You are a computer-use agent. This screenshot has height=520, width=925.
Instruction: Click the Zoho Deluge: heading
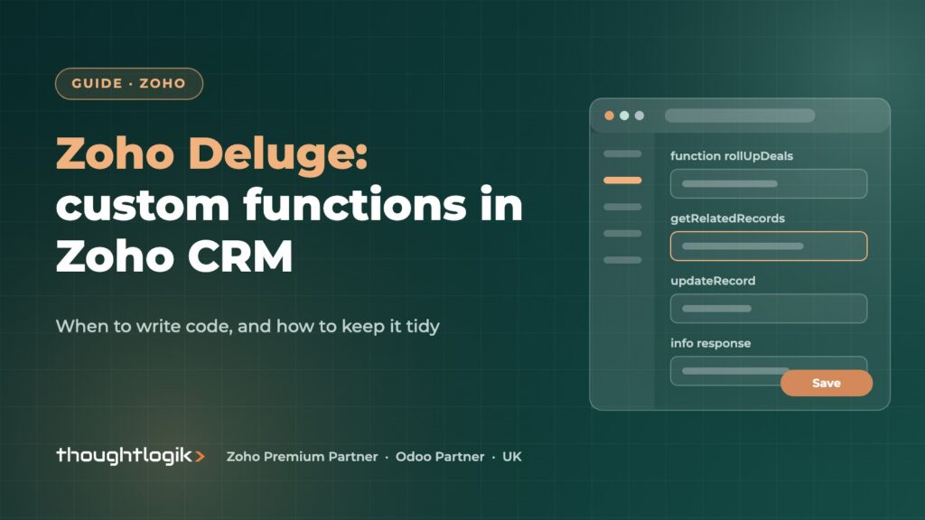(x=211, y=153)
